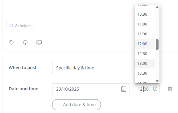Open the book library icon
The width and height of the screenshot is (178, 113).
39,42
